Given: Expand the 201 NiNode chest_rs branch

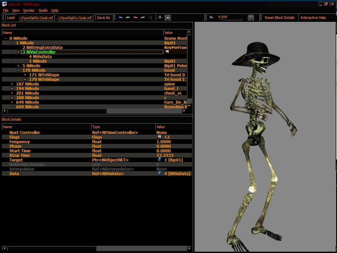Looking at the screenshot, I should pos(12,93).
